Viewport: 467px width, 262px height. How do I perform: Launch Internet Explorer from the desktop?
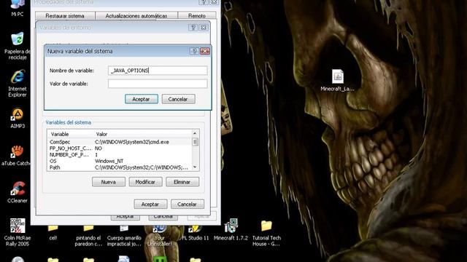coord(18,84)
